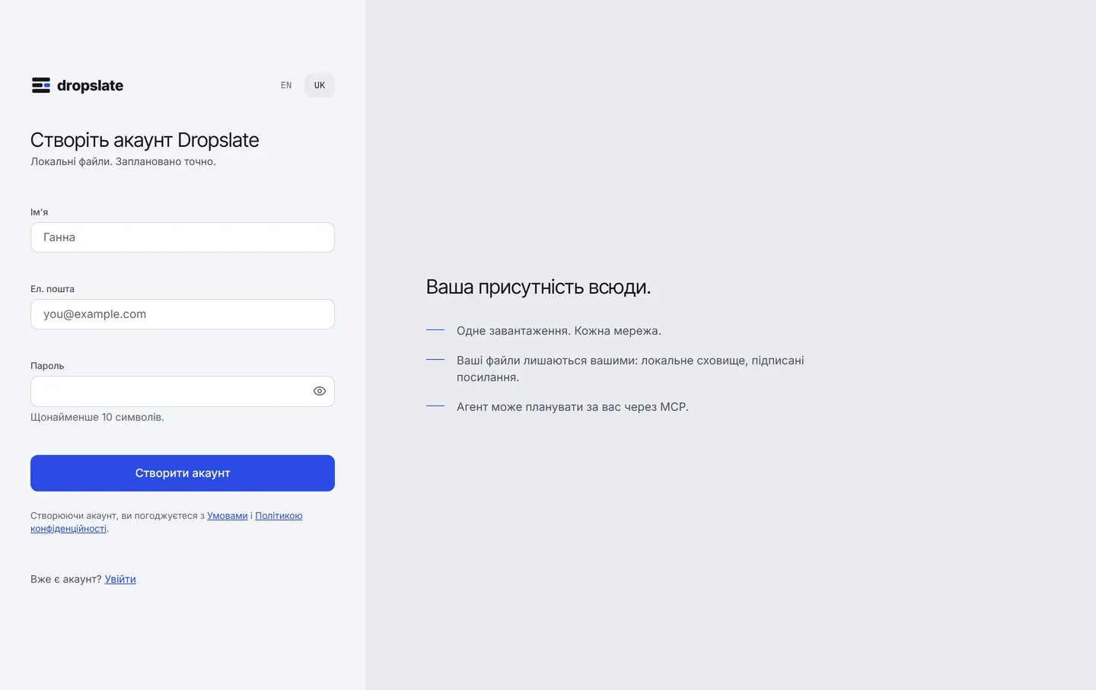The width and height of the screenshot is (1096, 690).
Task: Click the text Вже є акаунт?
Action: [66, 579]
